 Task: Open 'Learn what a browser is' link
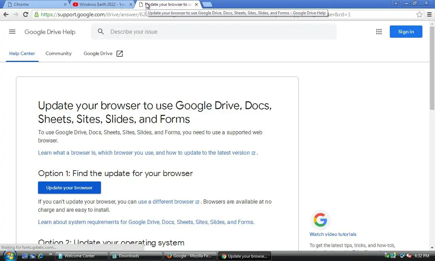tap(147, 153)
